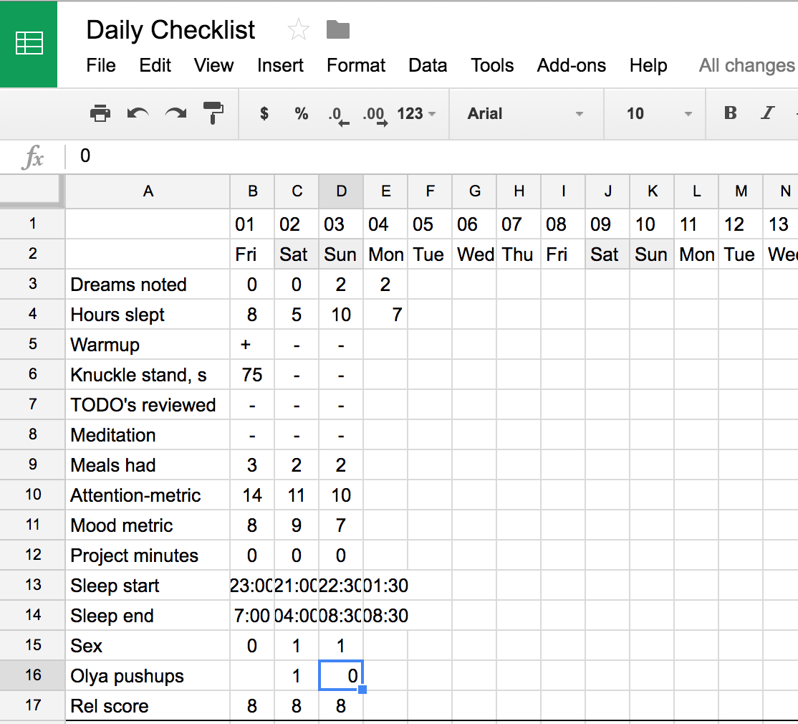Toggle italic formatting
This screenshot has width=798, height=724.
[x=768, y=113]
